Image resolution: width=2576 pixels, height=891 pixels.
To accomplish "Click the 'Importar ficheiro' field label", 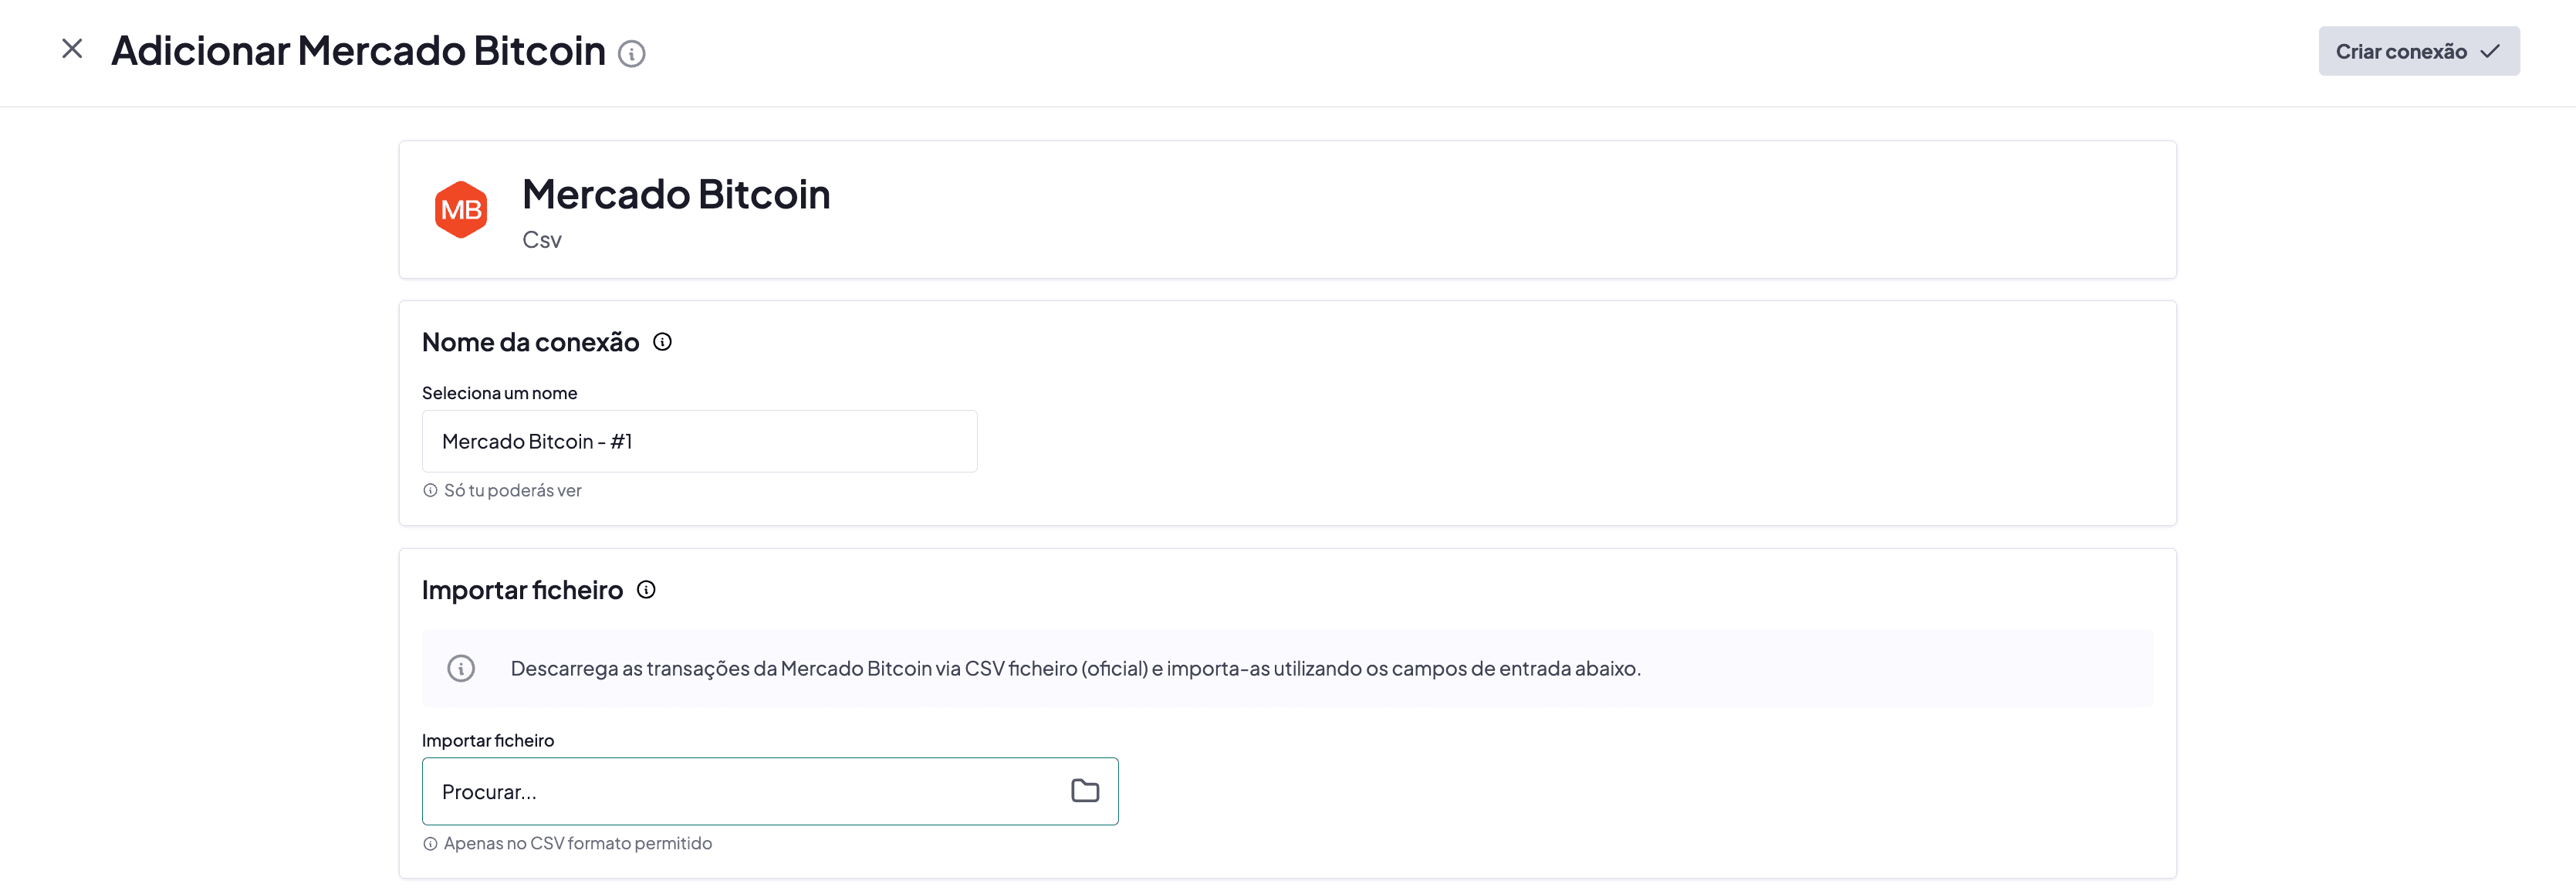I will click(x=488, y=740).
